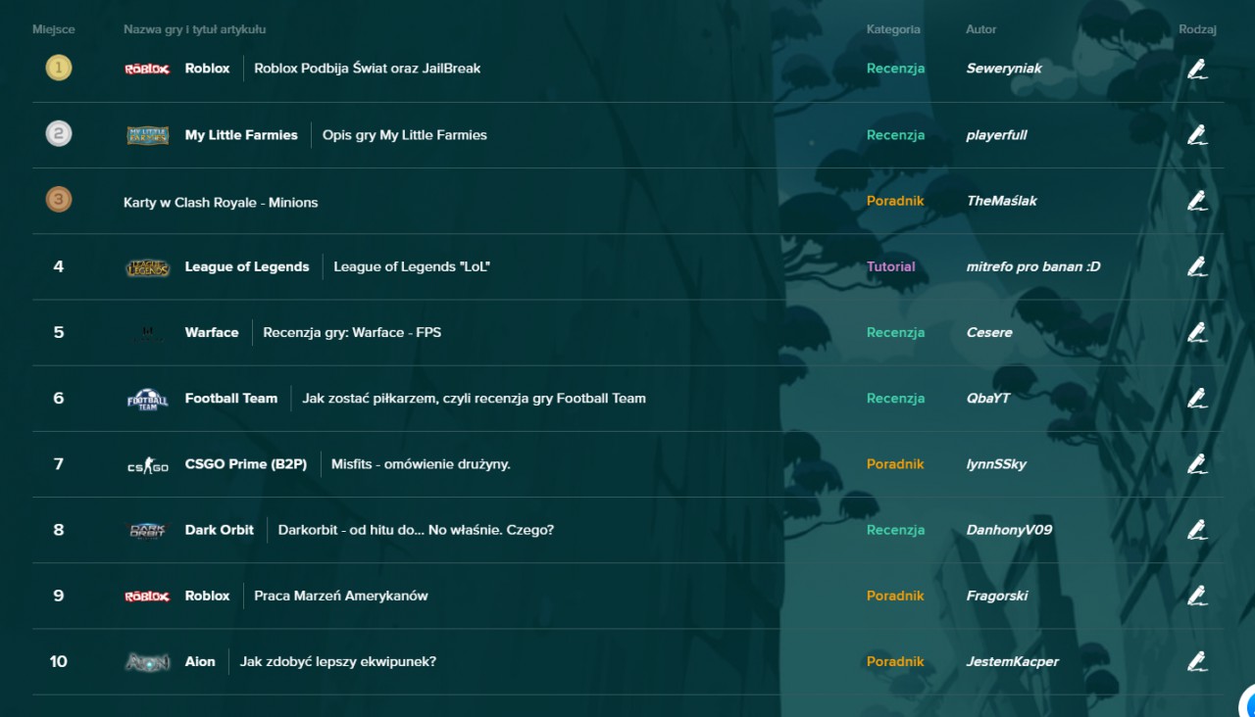Open author 'mitrefo pro banan :D' profile
Screen dimensions: 1255x717
pyautogui.click(x=1033, y=266)
